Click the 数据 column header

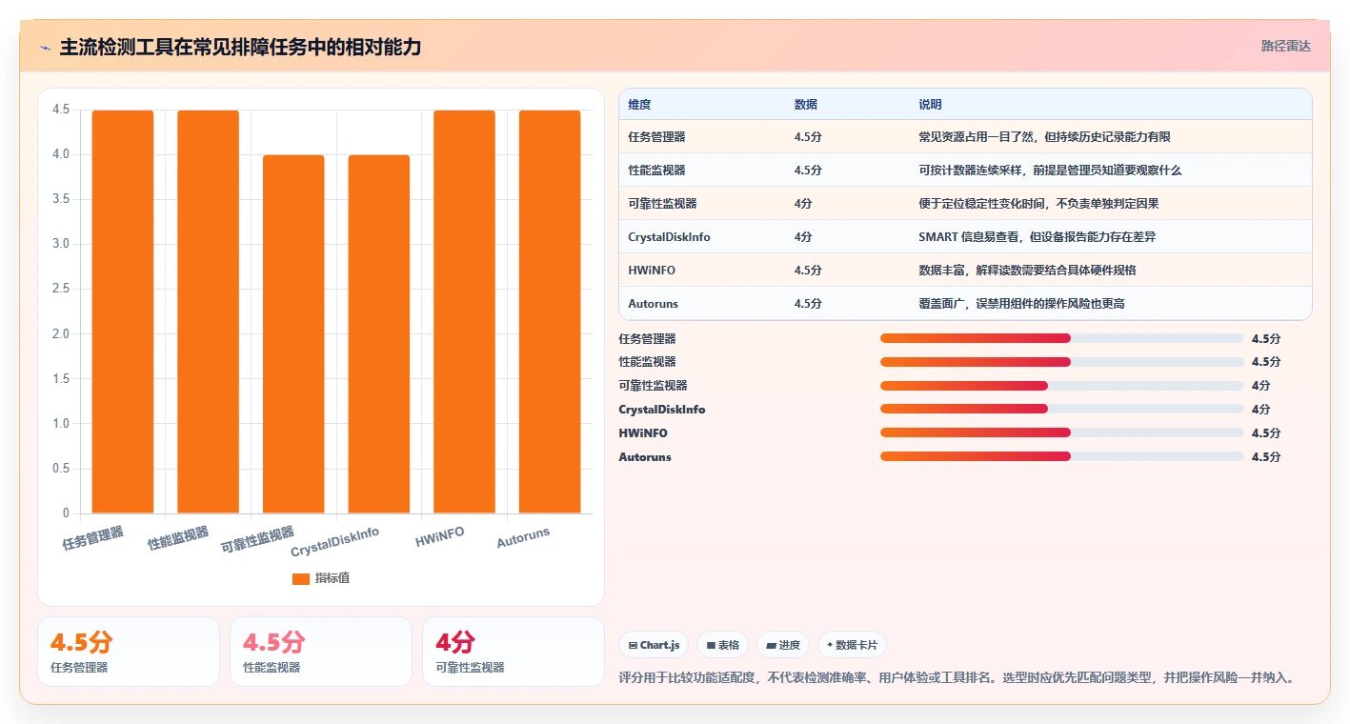[806, 104]
